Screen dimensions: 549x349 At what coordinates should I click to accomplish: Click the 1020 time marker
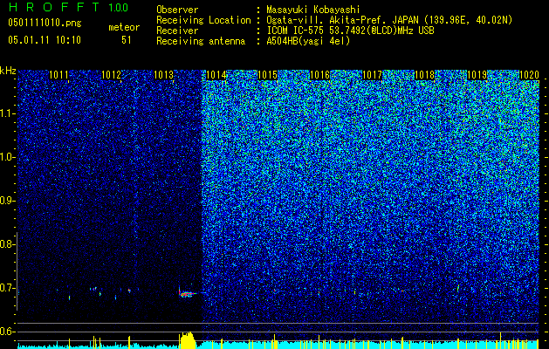click(x=529, y=75)
